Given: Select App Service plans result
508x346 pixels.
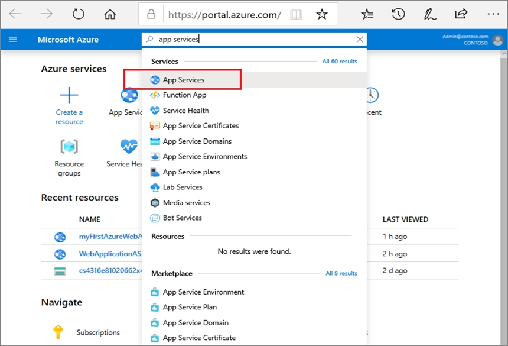Looking at the screenshot, I should point(191,172).
